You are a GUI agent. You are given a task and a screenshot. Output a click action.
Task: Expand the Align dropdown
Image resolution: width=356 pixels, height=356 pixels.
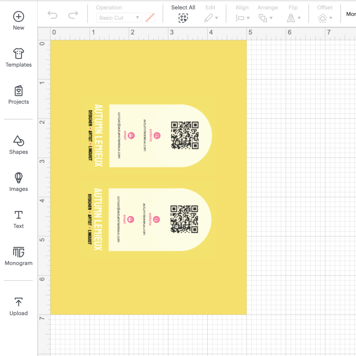click(x=243, y=18)
